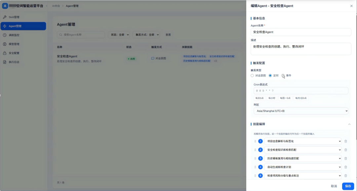The image size is (357, 191).
Task: Grab drag handle of skill 4
Action: [x=255, y=167]
